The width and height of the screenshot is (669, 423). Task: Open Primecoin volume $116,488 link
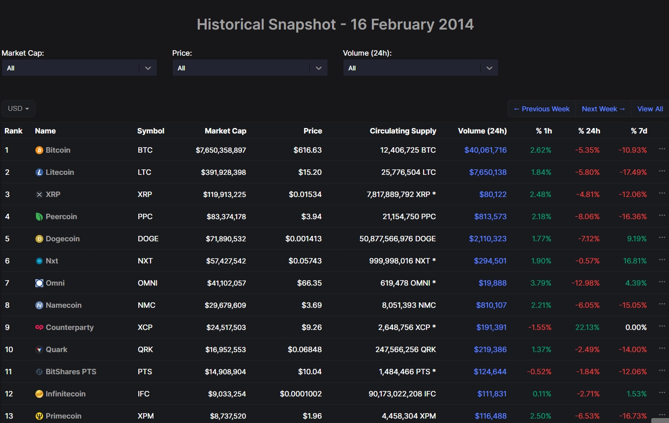pos(491,416)
